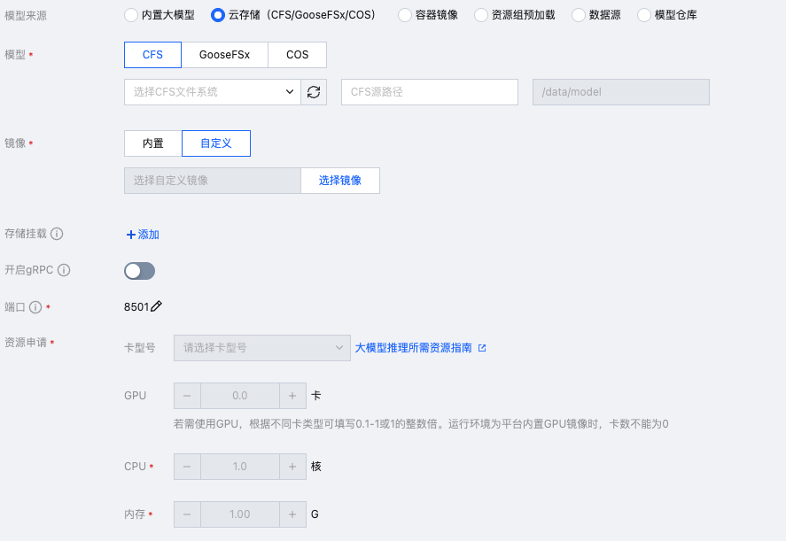Switch to the GooseFSx model tab
786x541 pixels.
224,55
